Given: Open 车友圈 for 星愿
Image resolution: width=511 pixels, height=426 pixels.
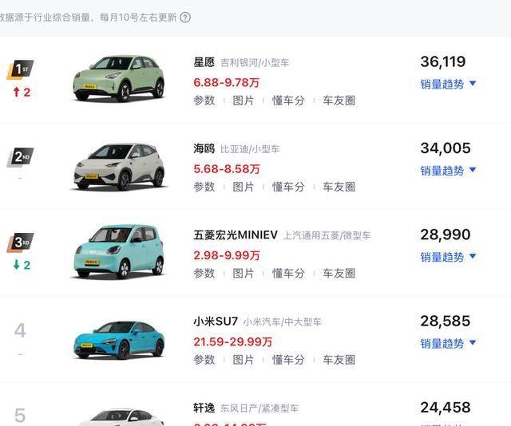Looking at the screenshot, I should tap(339, 101).
